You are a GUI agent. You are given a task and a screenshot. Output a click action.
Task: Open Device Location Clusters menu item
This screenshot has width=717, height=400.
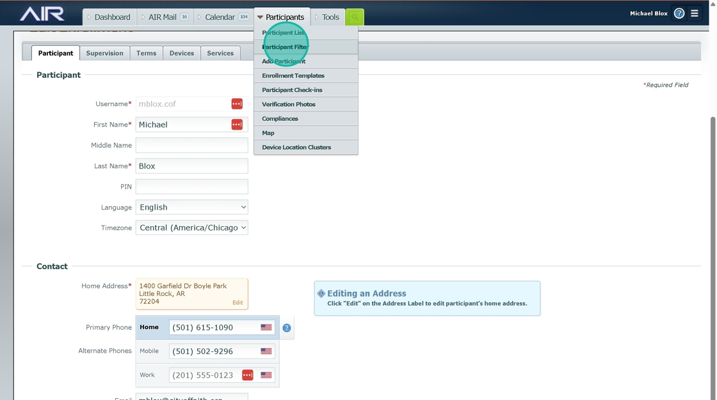tap(306, 148)
